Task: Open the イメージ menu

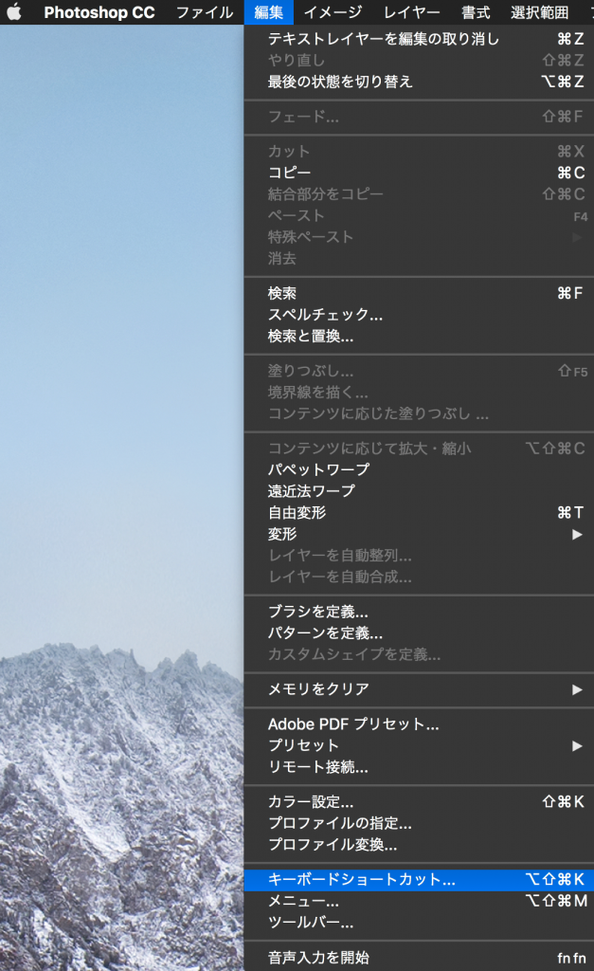Action: (333, 12)
